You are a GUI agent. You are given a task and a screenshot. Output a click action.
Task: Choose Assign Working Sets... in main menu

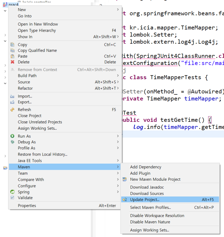[x=65, y=128]
